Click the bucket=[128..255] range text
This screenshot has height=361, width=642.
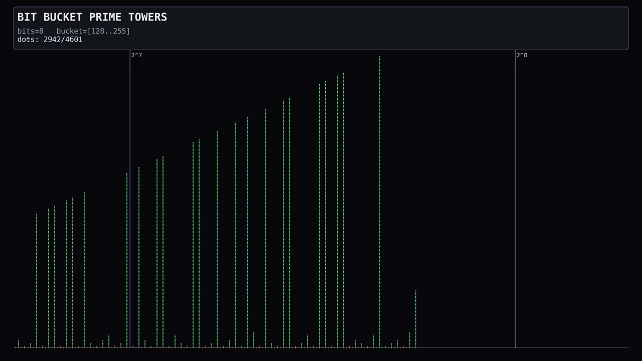(93, 31)
